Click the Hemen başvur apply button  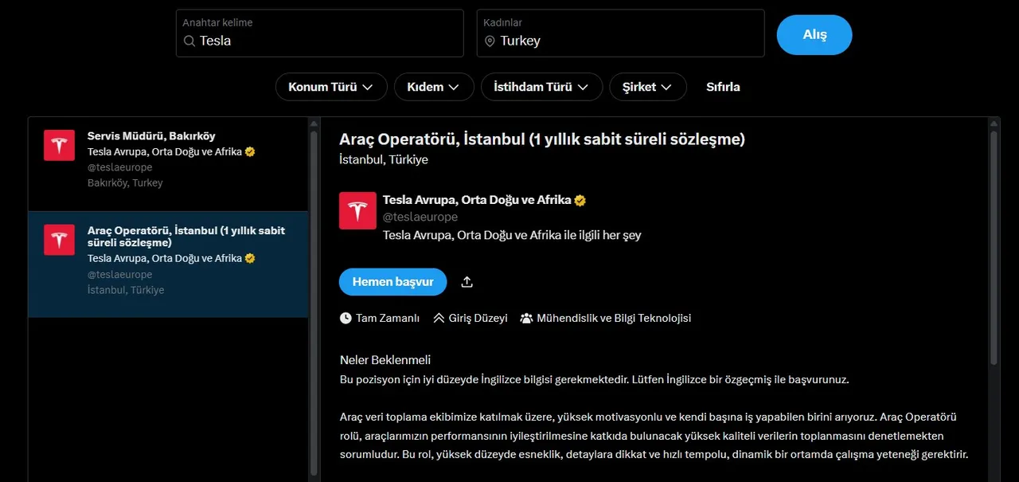392,281
